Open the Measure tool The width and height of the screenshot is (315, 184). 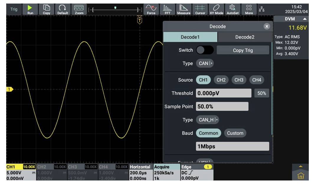tap(183, 9)
